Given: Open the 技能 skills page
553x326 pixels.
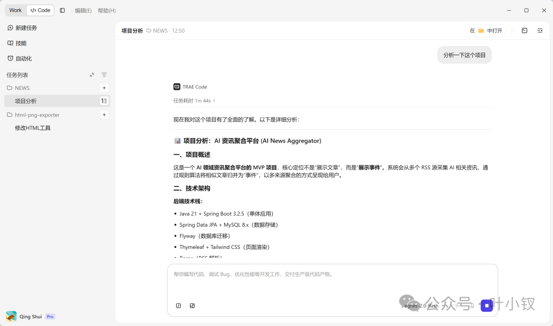Looking at the screenshot, I should click(17, 43).
